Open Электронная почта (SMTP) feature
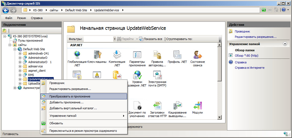Image resolution: width=292 pixels, height=138 pixels. coord(157,78)
